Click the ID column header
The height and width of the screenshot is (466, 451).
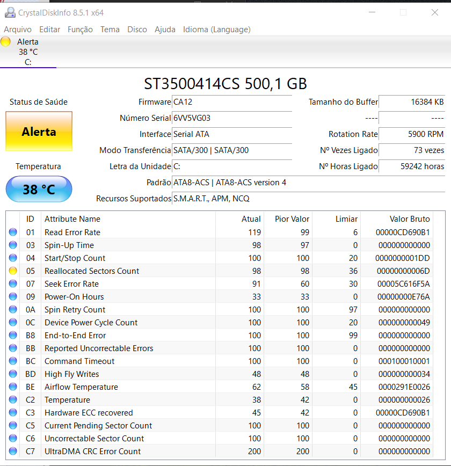(x=30, y=219)
